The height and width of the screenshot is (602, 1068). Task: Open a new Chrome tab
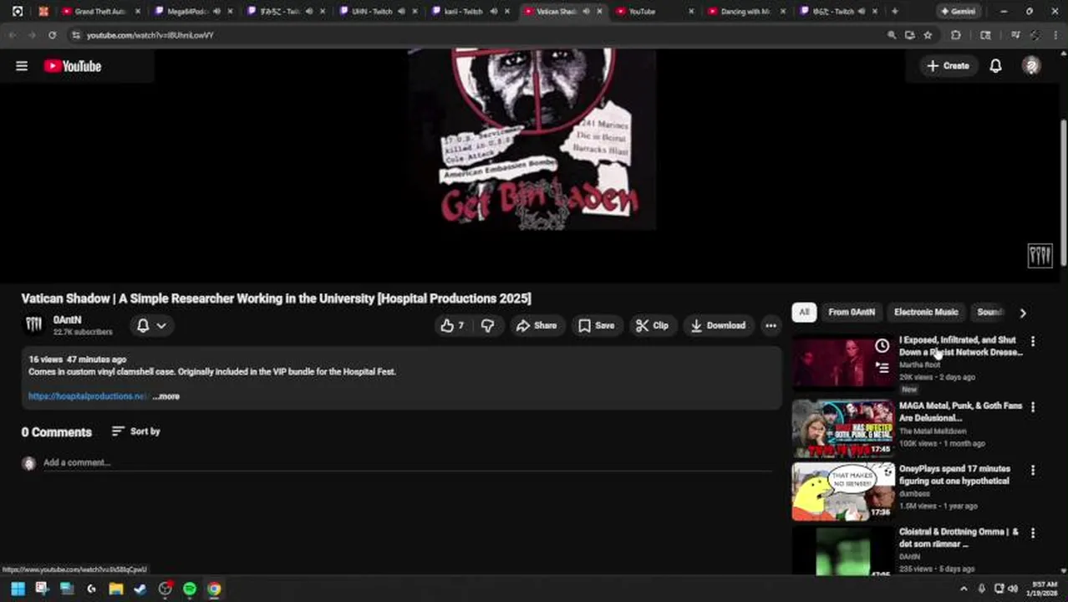(x=894, y=12)
